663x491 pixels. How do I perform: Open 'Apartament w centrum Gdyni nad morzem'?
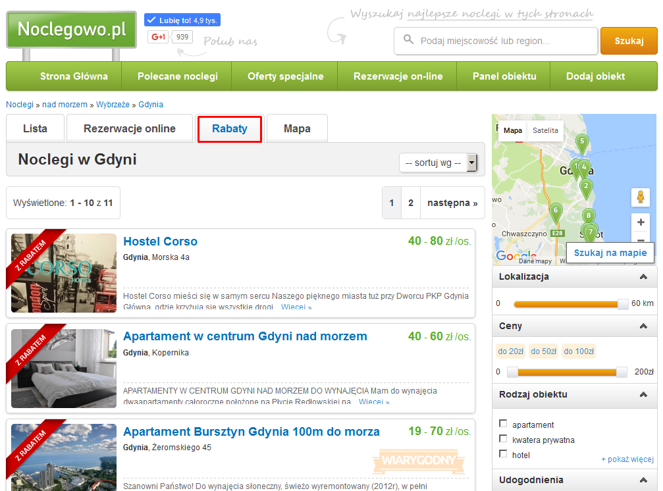click(x=245, y=336)
